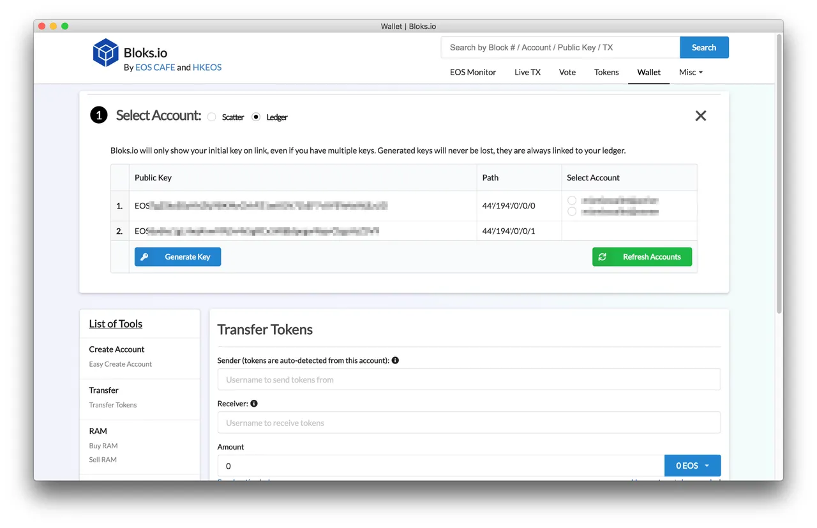The height and width of the screenshot is (528, 817).
Task: Click the List of Tools heading
Action: 116,323
